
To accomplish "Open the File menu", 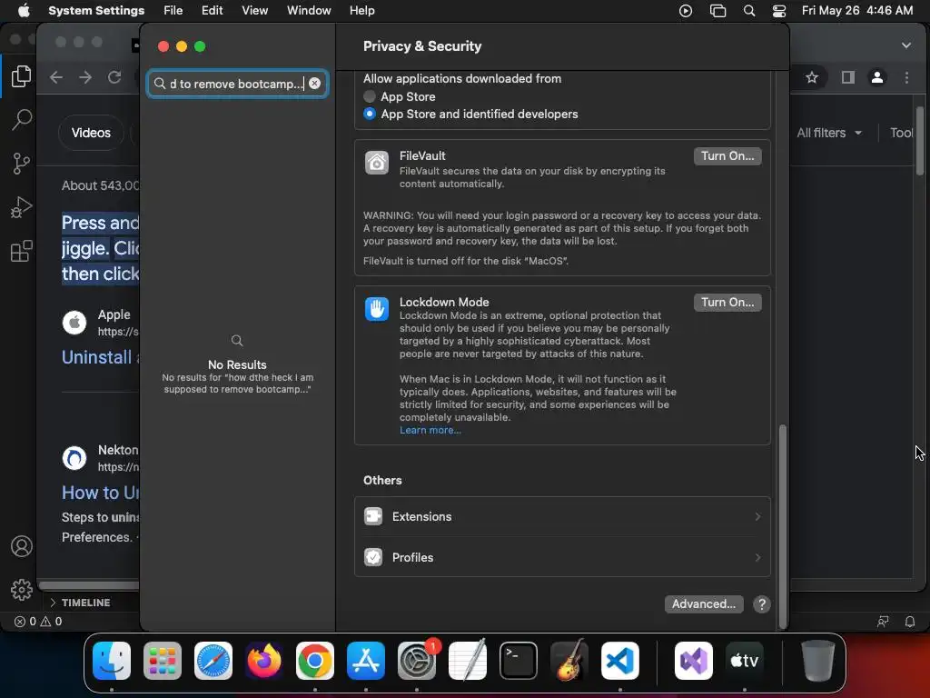I will click(173, 11).
